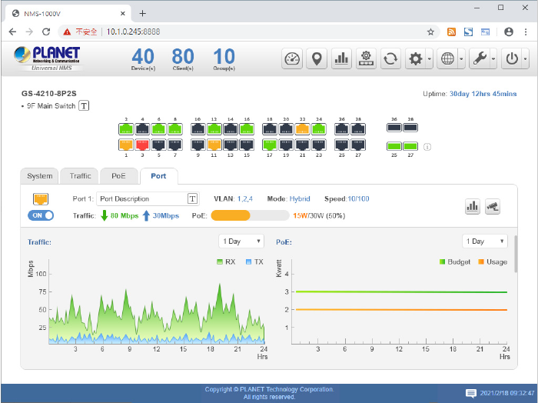This screenshot has height=403, width=538.
Task: Switch to the System tab
Action: [x=40, y=176]
